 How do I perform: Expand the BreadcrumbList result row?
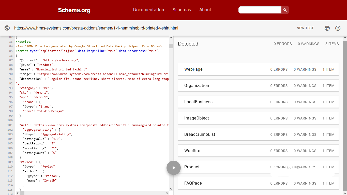pos(258,134)
